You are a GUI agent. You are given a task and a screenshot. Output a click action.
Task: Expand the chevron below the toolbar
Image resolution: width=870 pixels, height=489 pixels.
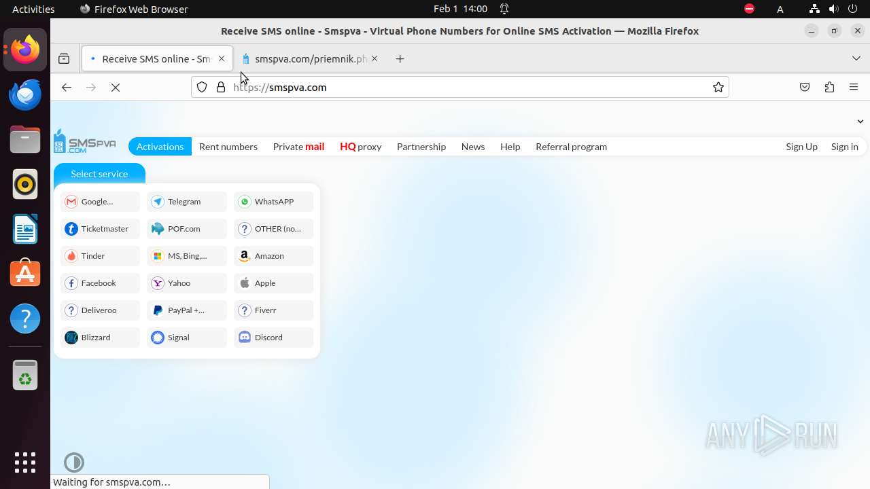click(x=860, y=122)
